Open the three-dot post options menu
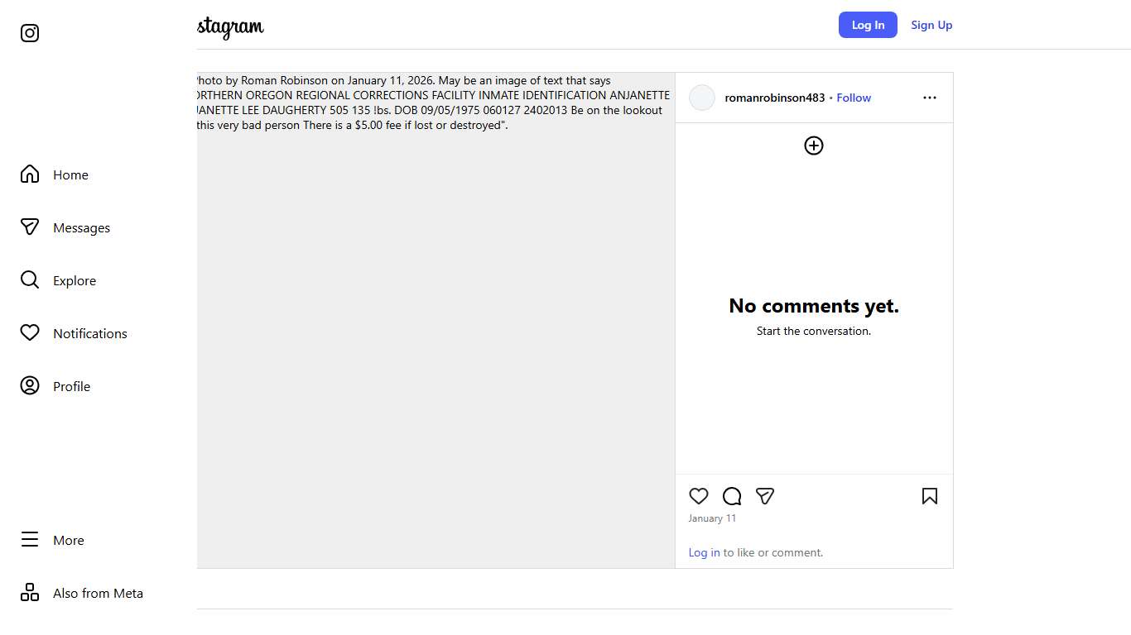1131x635 pixels. pyautogui.click(x=930, y=98)
